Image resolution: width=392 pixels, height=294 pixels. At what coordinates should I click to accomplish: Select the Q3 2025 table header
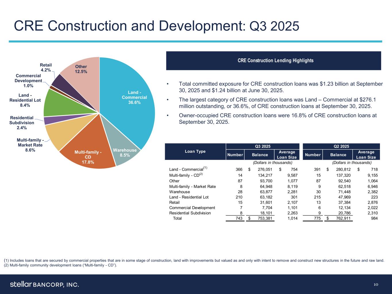tap(262, 146)
